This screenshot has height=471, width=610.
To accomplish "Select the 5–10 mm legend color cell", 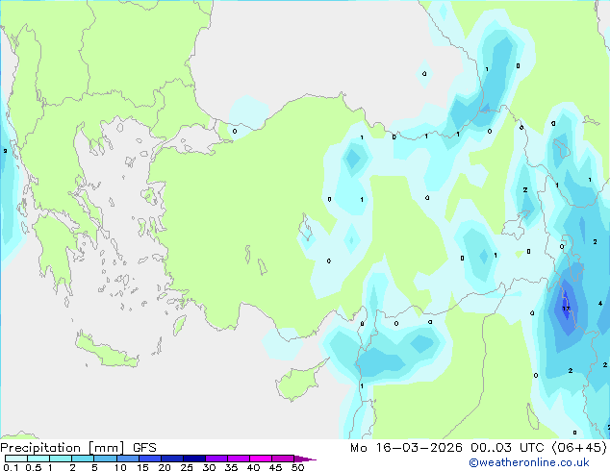I will [x=105, y=459].
